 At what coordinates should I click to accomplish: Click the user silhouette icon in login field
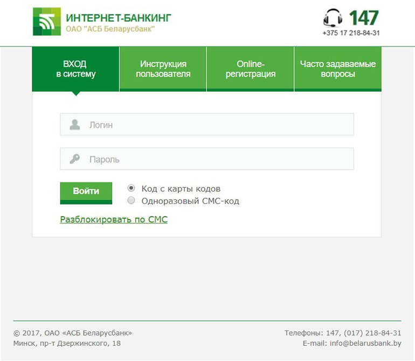click(x=74, y=124)
